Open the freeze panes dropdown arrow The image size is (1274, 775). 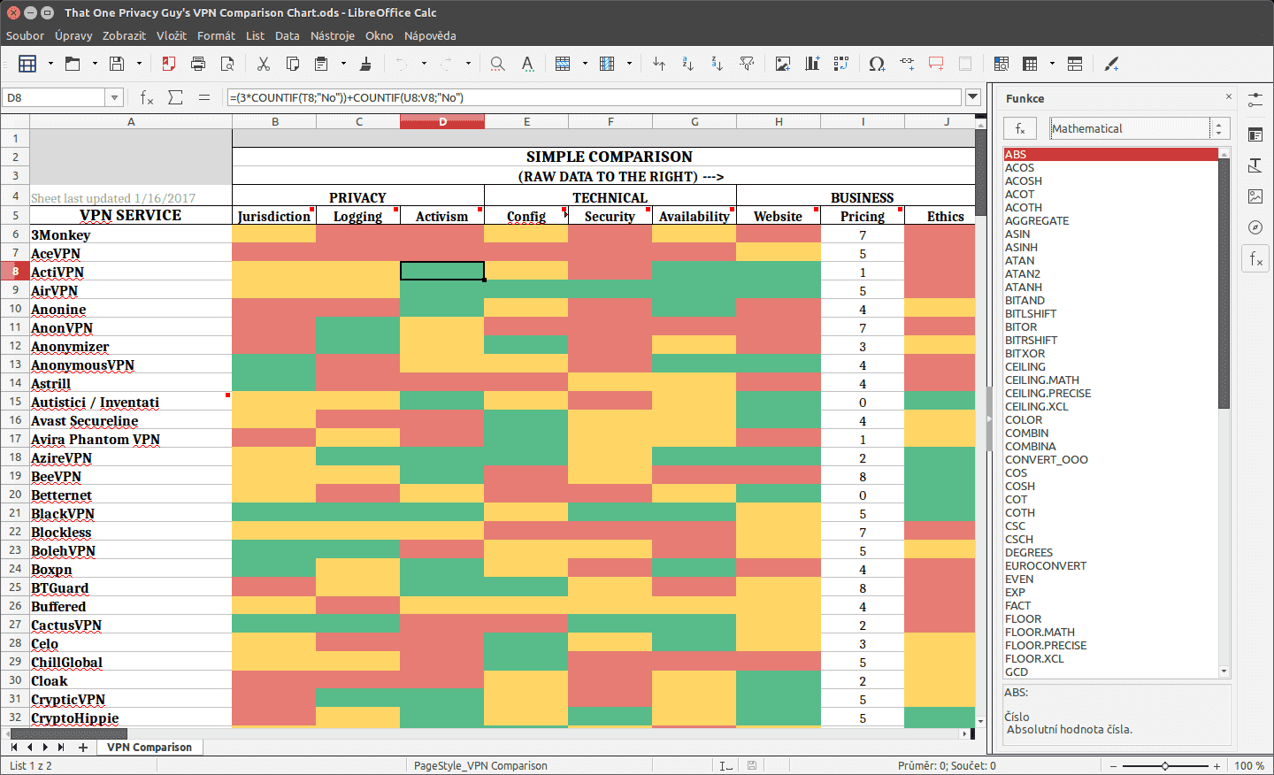pyautogui.click(x=1052, y=64)
